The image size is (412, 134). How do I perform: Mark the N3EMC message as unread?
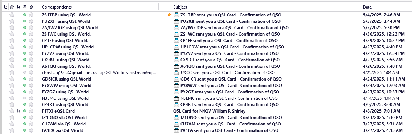point(24,98)
